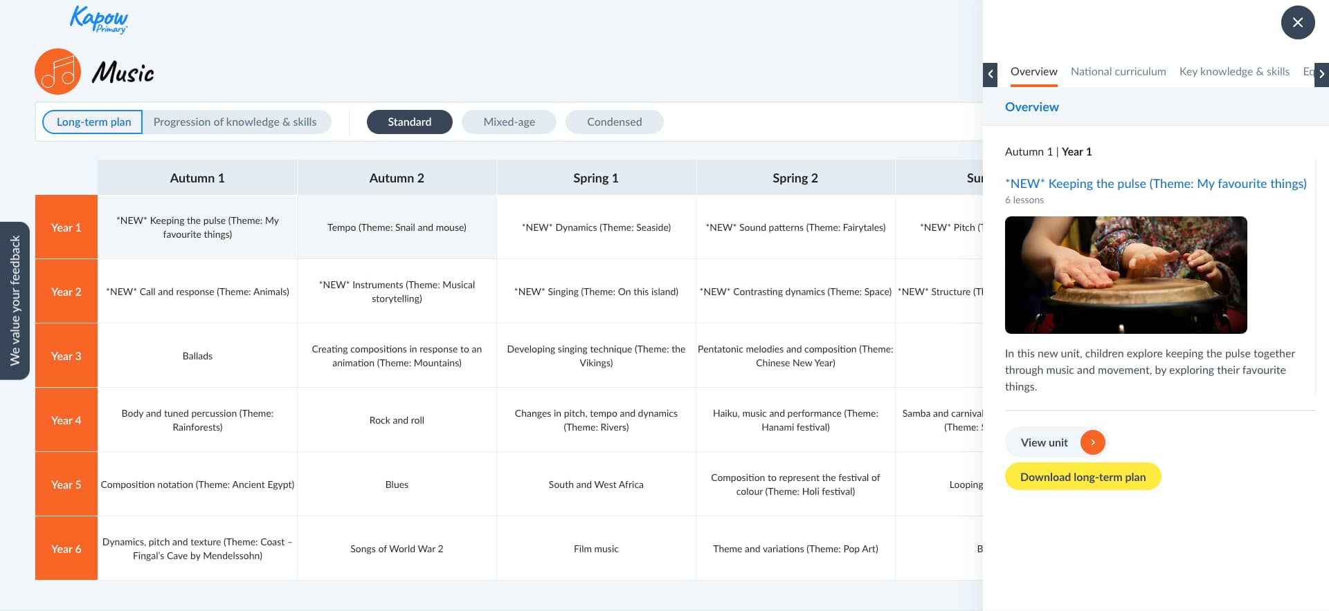Select the Mixed-age plan option
1329x611 pixels.
click(509, 122)
